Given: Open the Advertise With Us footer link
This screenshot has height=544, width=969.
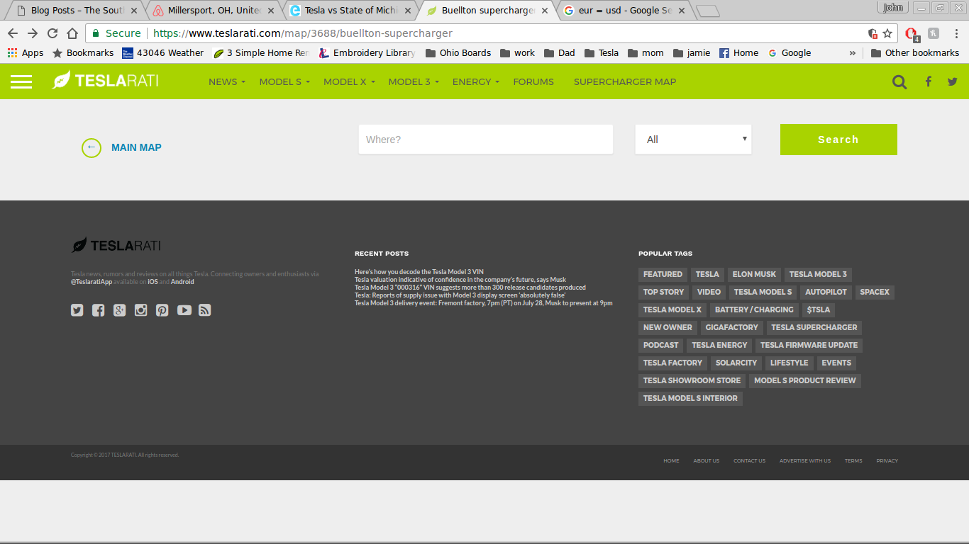Looking at the screenshot, I should click(805, 461).
